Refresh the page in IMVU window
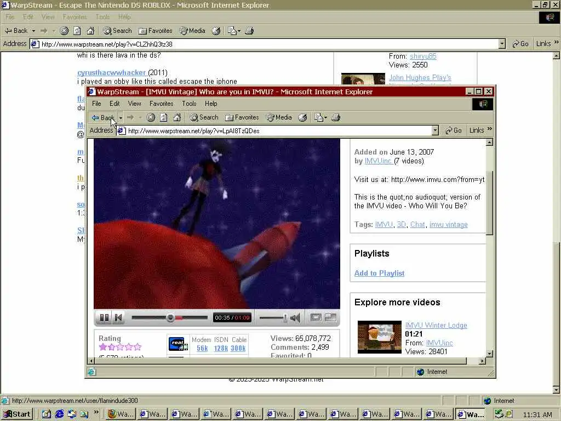The width and height of the screenshot is (561, 421). click(163, 117)
